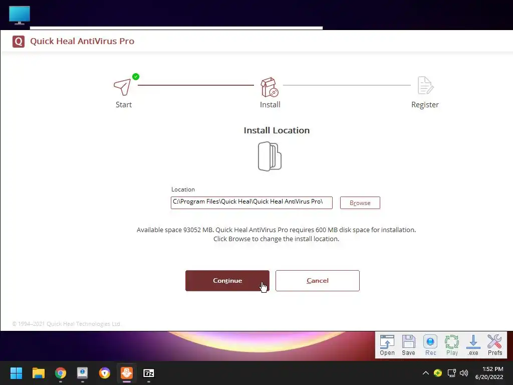Click the folder icon under Install Location
513x385 pixels.
270,156
